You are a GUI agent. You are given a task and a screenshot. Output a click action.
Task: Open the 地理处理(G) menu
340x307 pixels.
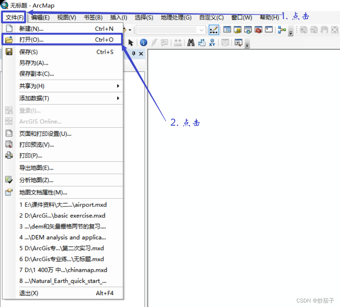(176, 17)
